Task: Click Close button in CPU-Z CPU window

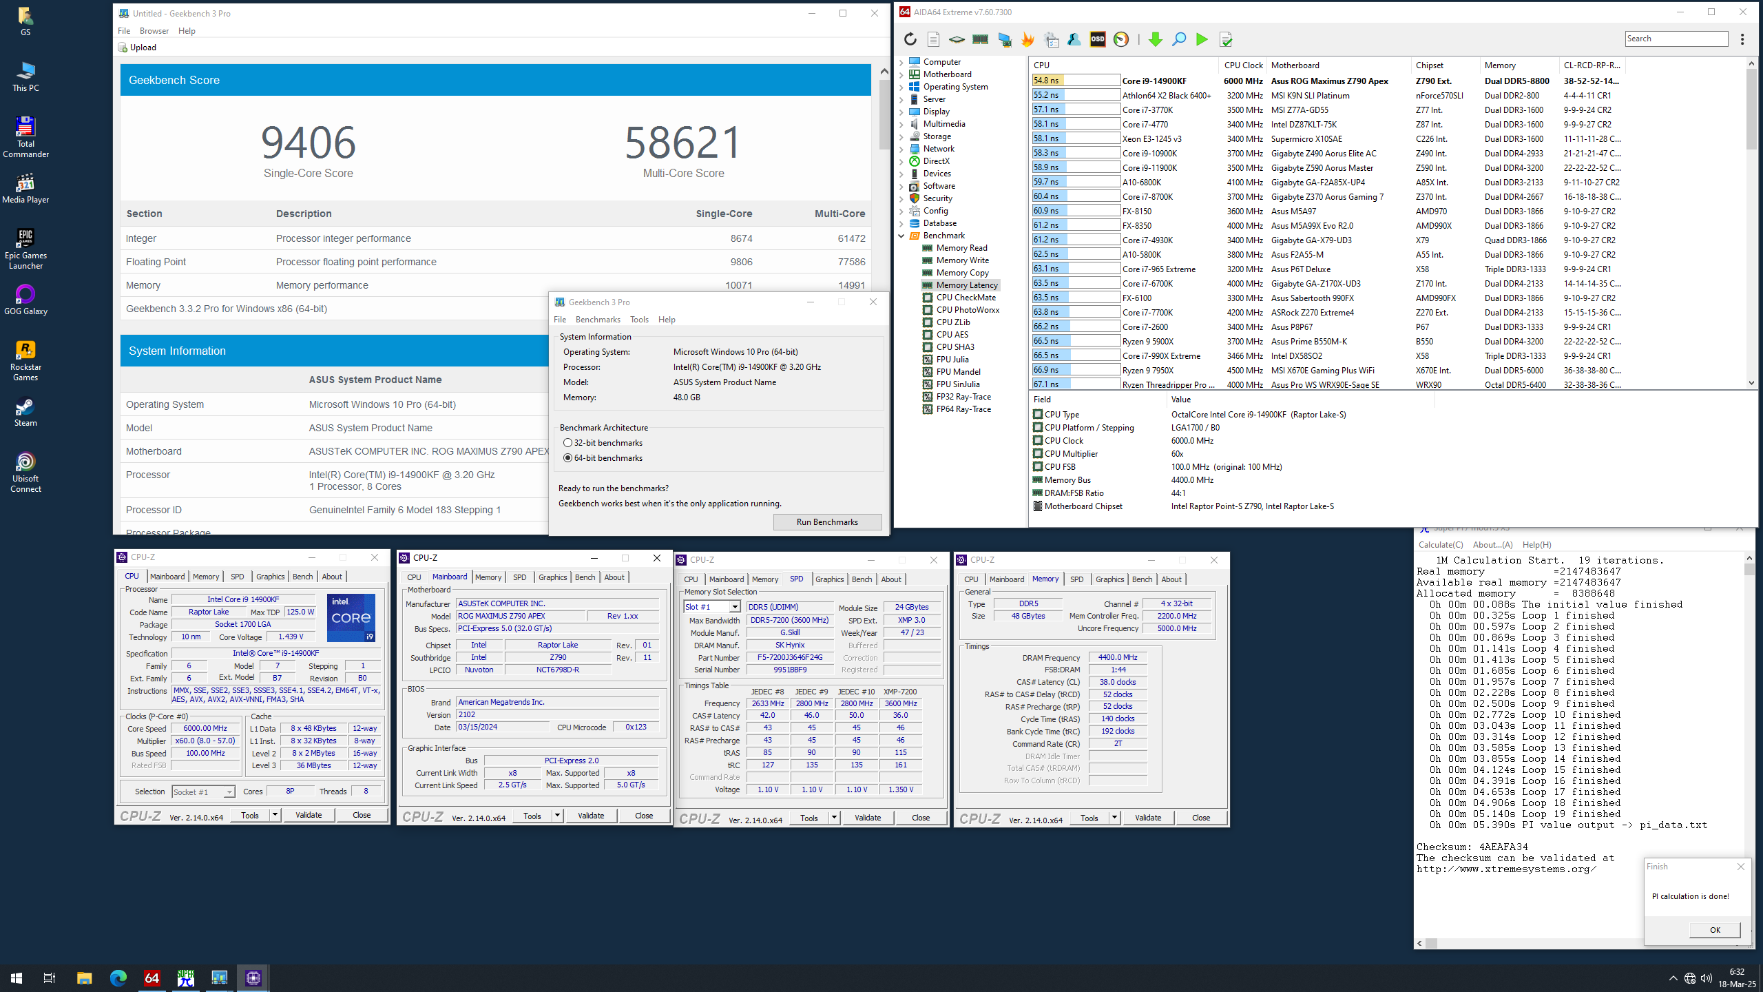Action: coord(362,815)
